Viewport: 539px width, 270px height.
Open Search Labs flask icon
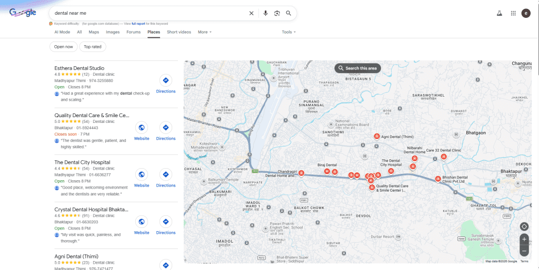[x=499, y=13]
